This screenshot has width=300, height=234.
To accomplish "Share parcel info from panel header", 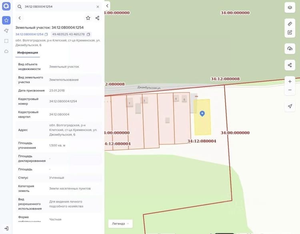I will (x=97, y=18).
